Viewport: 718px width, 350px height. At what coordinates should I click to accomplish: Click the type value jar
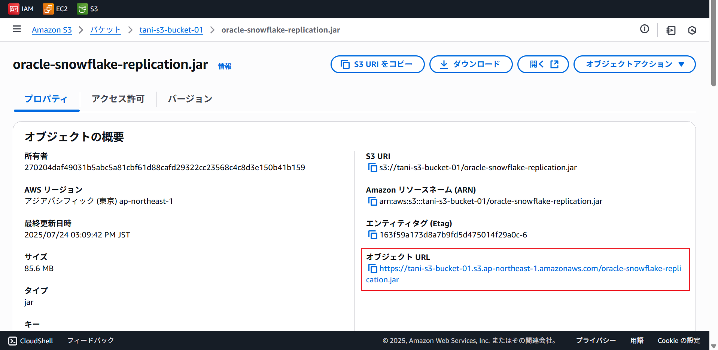29,302
